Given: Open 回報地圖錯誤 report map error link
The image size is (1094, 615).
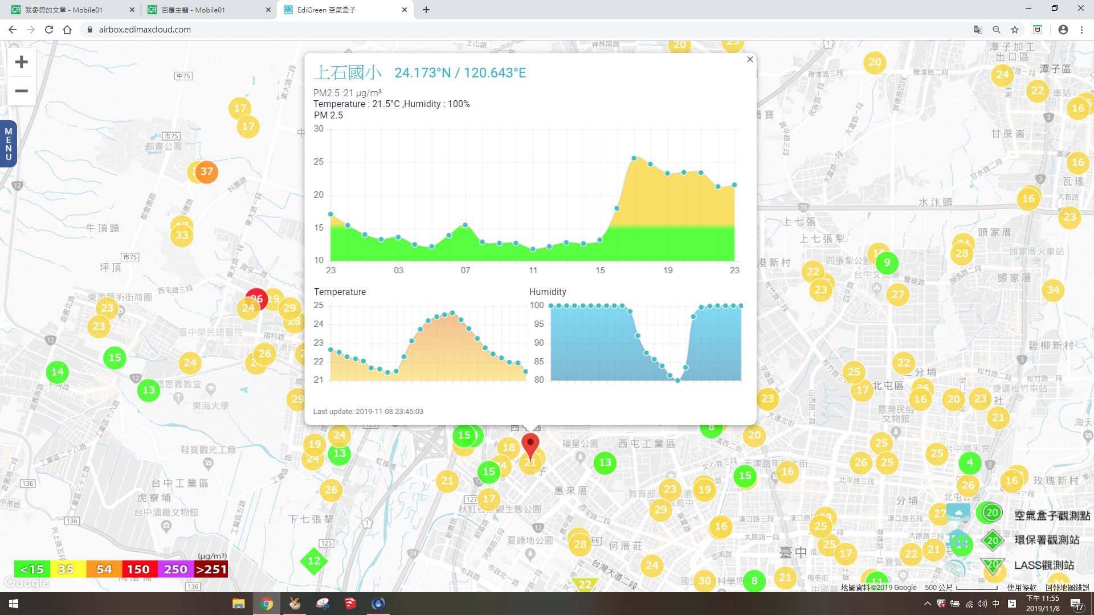Looking at the screenshot, I should (1067, 588).
